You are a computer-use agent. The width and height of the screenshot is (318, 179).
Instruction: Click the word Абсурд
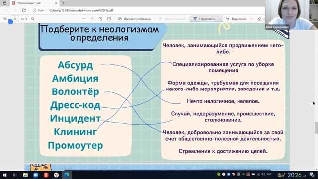click(75, 65)
